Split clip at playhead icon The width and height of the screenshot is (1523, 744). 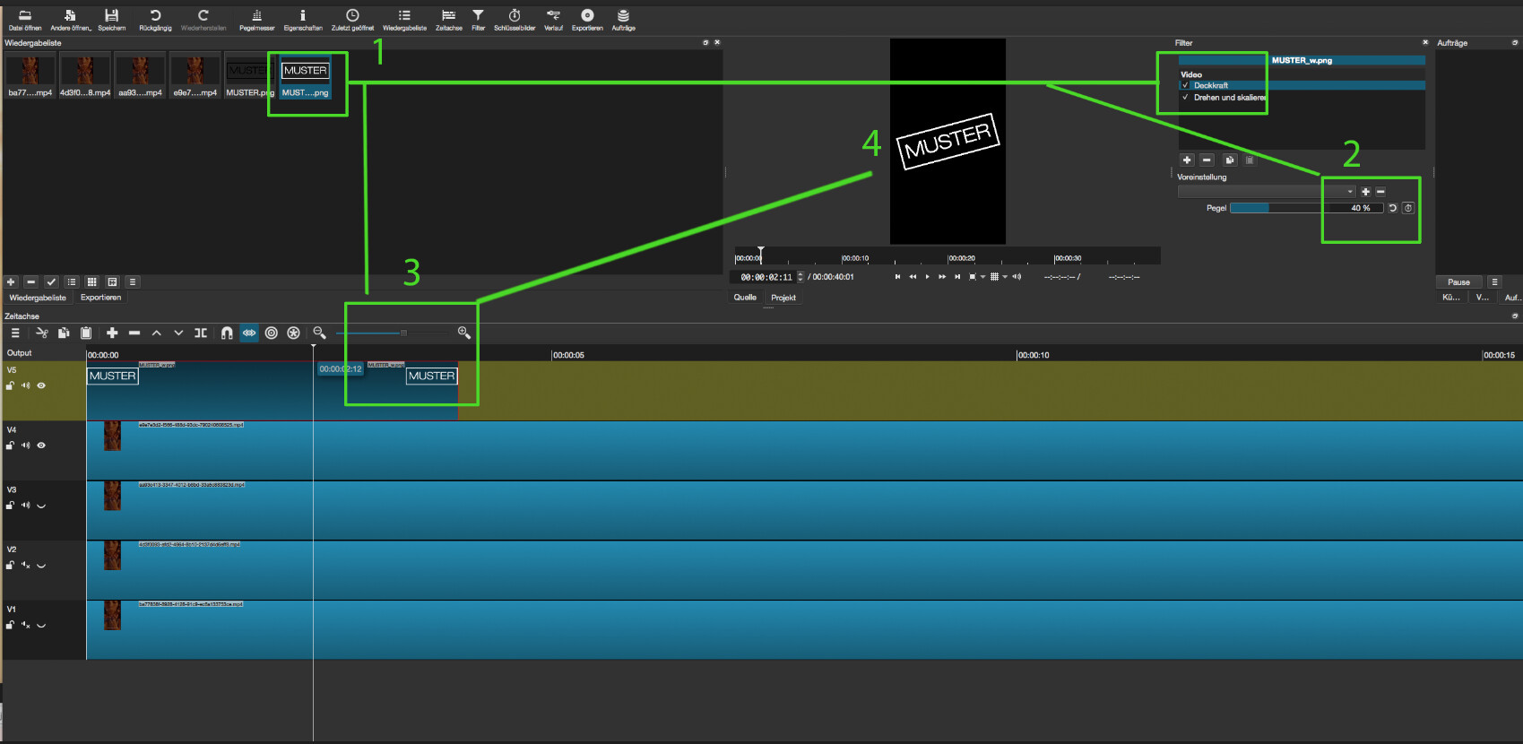(201, 333)
